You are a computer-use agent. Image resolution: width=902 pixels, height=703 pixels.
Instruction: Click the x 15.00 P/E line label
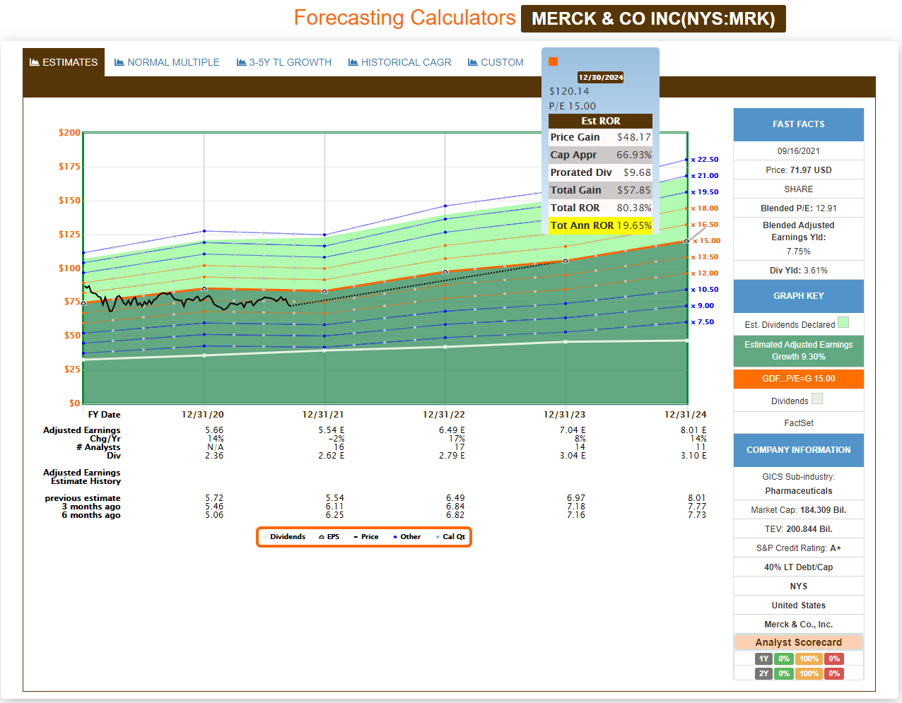tap(706, 241)
